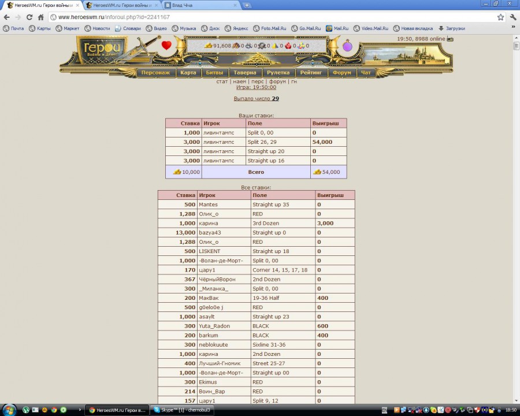Open the Загрузки bookmarks folder
The image size is (520, 416).
click(x=451, y=28)
